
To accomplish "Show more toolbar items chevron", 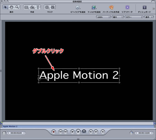I will [154, 9].
